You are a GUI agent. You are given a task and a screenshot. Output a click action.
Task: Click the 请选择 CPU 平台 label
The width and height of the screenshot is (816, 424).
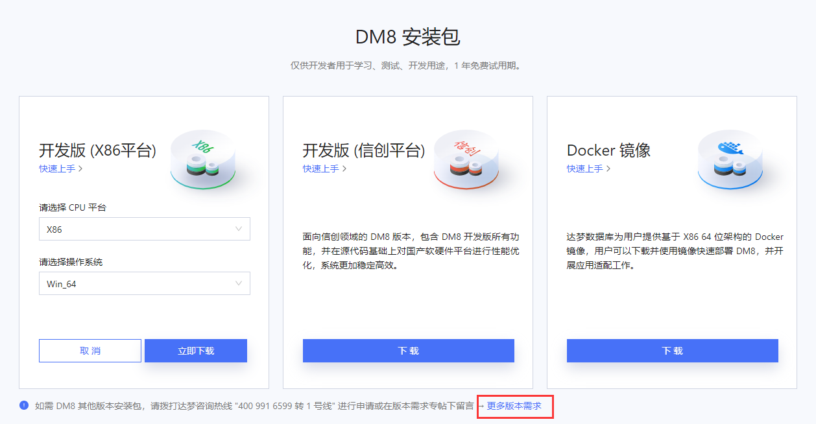pyautogui.click(x=72, y=207)
